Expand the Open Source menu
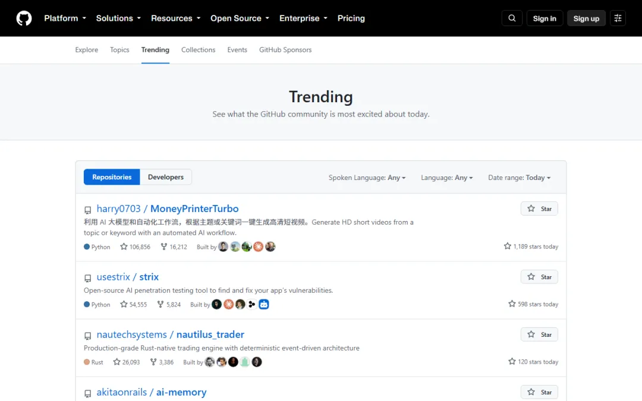This screenshot has width=642, height=401. 240,18
